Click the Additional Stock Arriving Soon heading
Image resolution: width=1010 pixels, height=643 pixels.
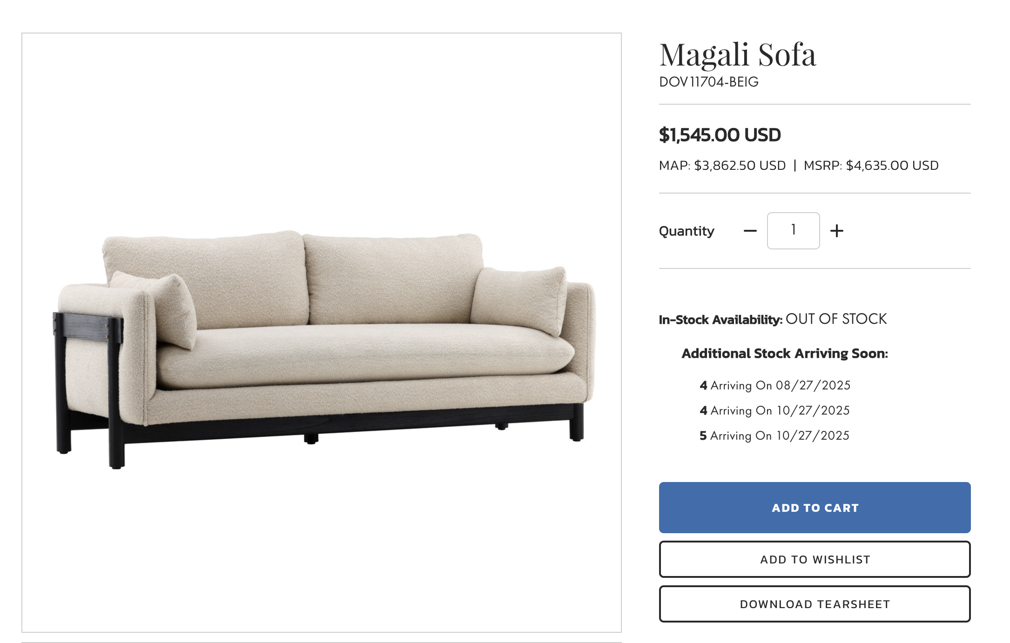(x=785, y=354)
